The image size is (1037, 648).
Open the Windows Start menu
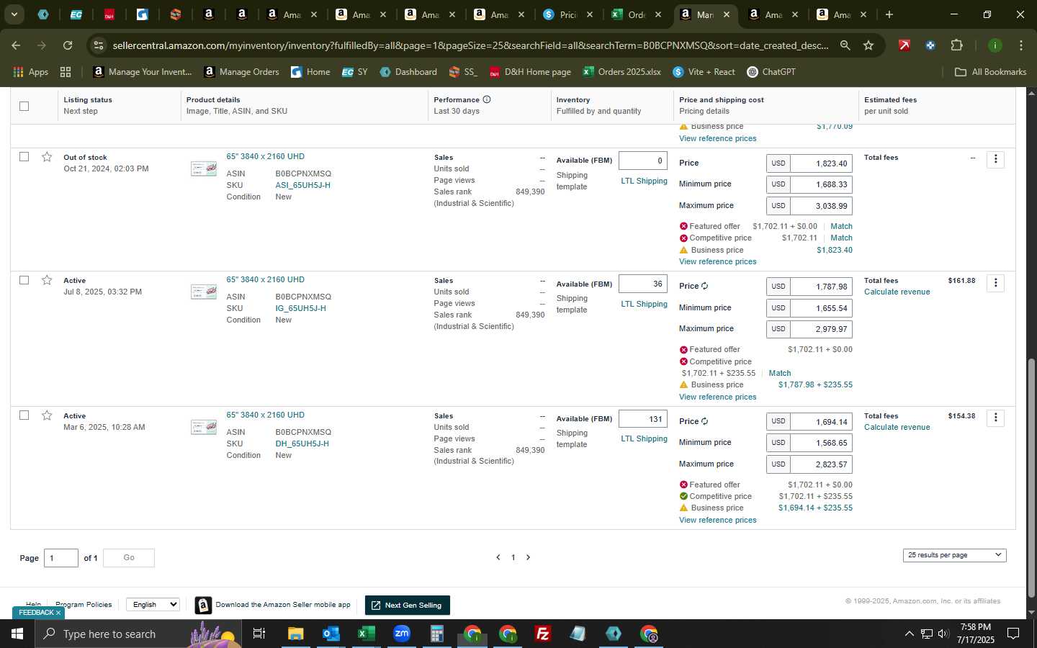[17, 634]
